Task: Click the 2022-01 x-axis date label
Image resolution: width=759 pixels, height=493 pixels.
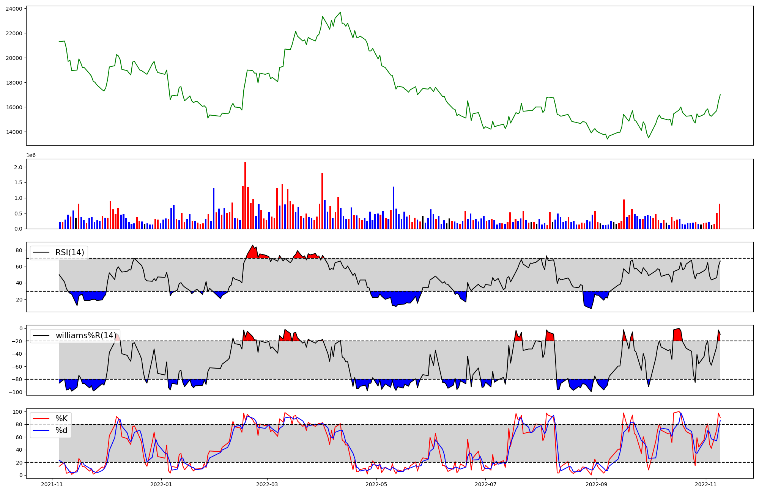Action: 161,484
